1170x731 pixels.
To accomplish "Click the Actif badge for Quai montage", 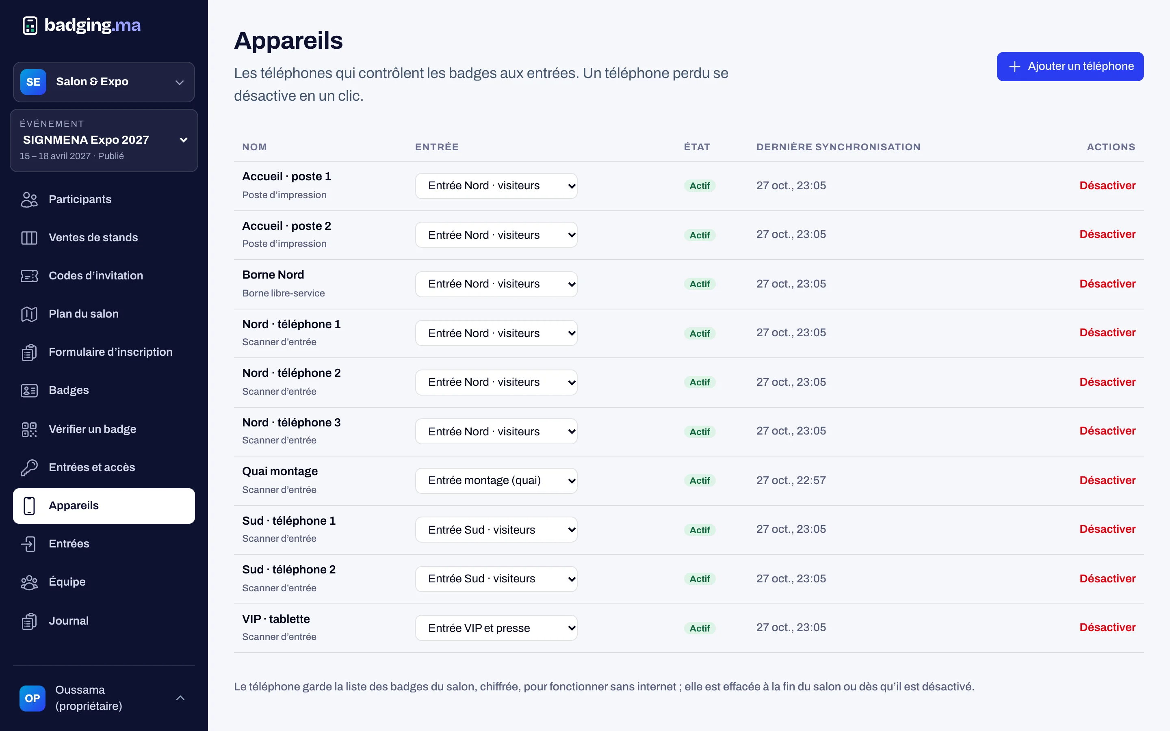I will click(700, 480).
